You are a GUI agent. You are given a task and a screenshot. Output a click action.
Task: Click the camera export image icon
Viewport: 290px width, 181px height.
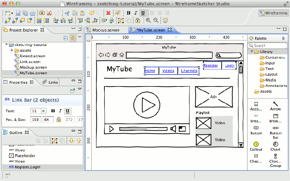pos(42,13)
